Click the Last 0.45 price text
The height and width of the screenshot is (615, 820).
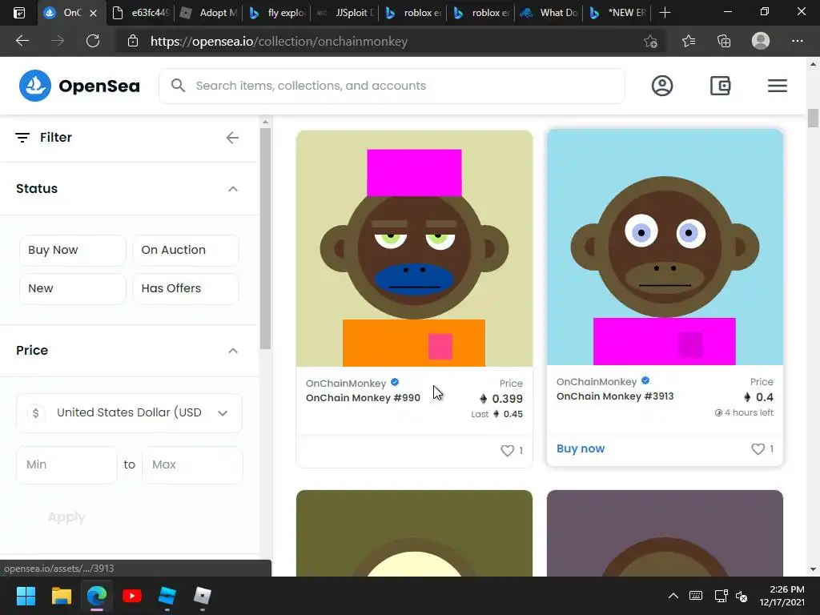496,414
